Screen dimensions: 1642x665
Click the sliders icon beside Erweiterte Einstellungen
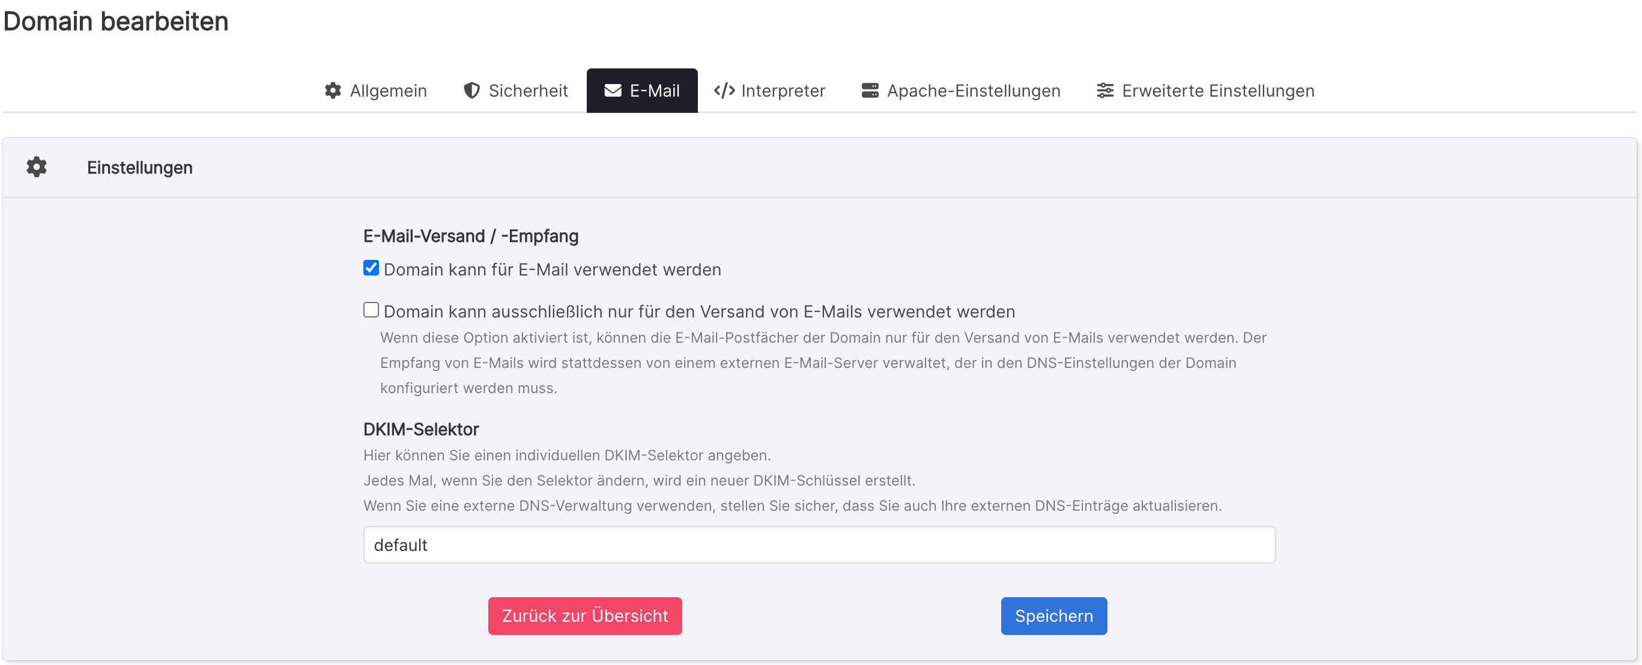(1104, 91)
